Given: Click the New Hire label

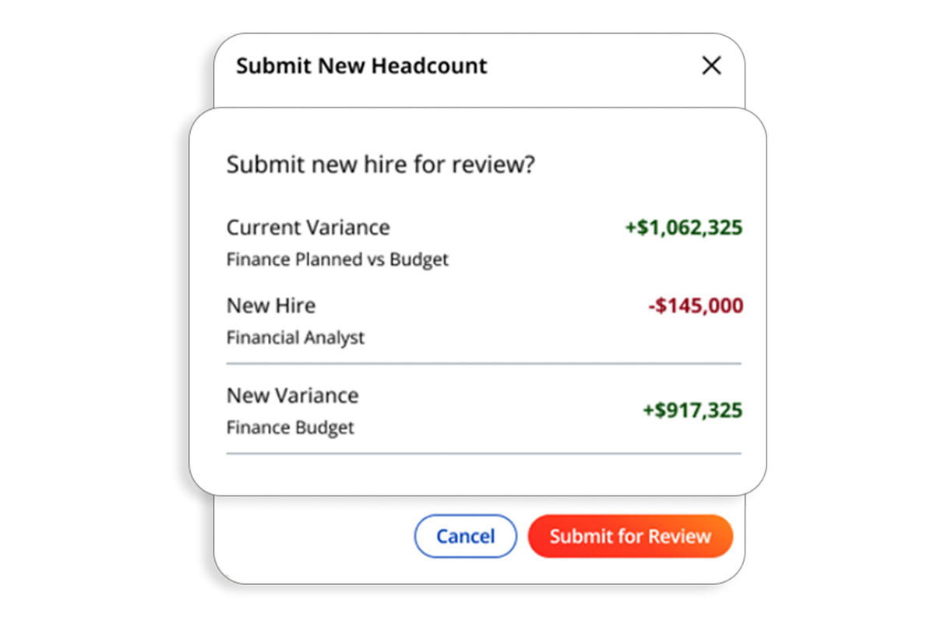Looking at the screenshot, I should point(271,305).
